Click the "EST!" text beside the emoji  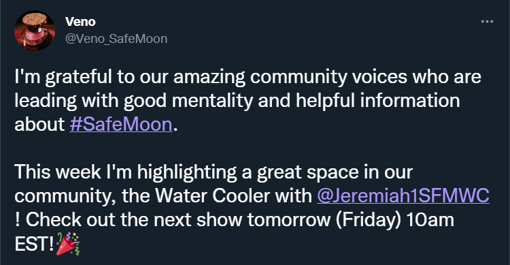pyautogui.click(x=34, y=244)
